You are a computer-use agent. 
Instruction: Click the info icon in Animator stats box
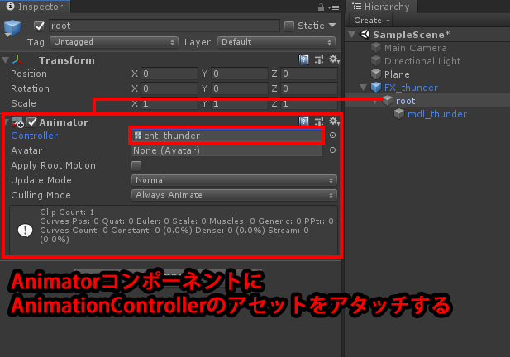pos(25,231)
